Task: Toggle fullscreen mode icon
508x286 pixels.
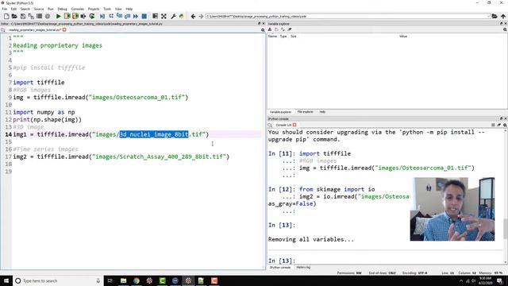Action: point(164,16)
